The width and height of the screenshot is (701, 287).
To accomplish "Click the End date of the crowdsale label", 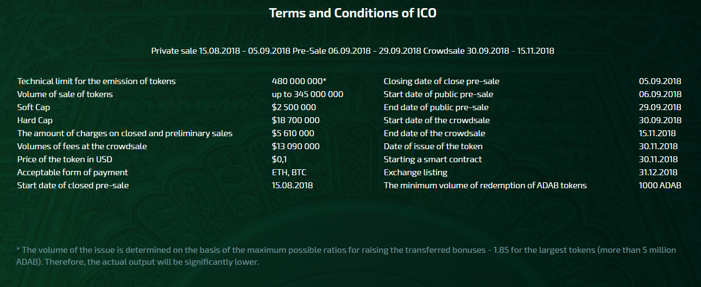I will [x=434, y=133].
